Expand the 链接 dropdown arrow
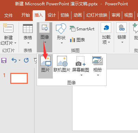 pyautogui.click(x=122, y=42)
